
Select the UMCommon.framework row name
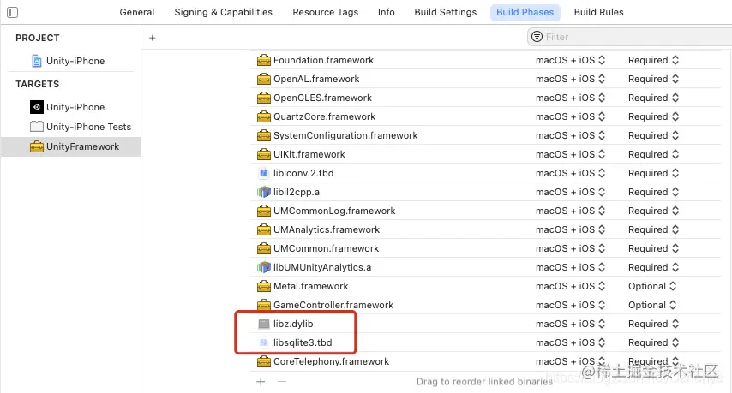[x=326, y=248]
